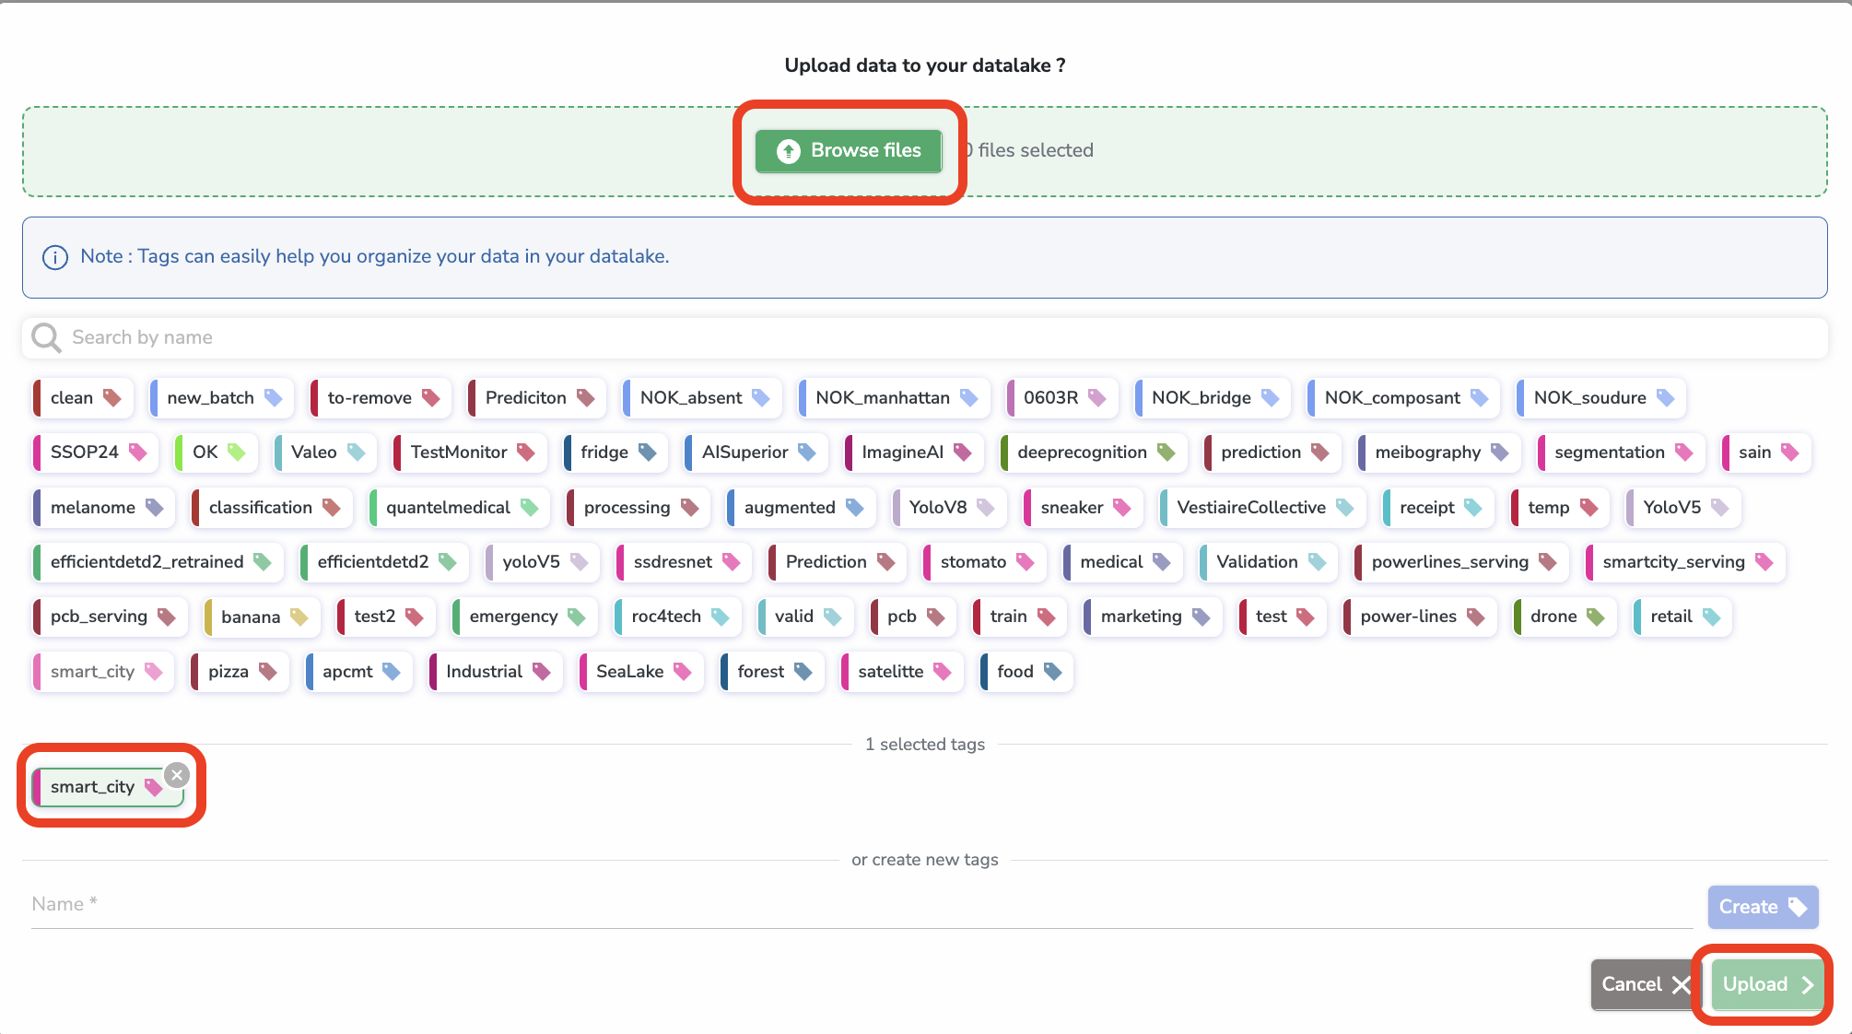Cancel the upload dialog

(1644, 983)
